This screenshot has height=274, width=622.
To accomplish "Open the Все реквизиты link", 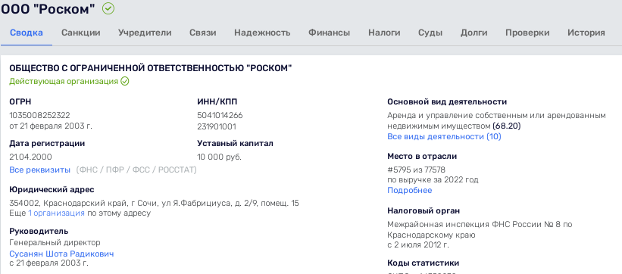I will pos(39,170).
